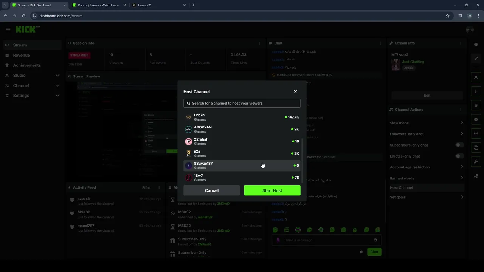Click the document notes rail icon
Viewport: 484px width, 272px height.
[476, 105]
